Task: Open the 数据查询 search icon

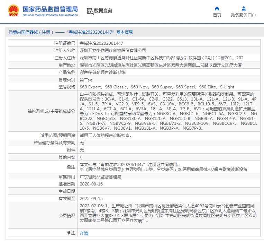Action: pos(90,11)
